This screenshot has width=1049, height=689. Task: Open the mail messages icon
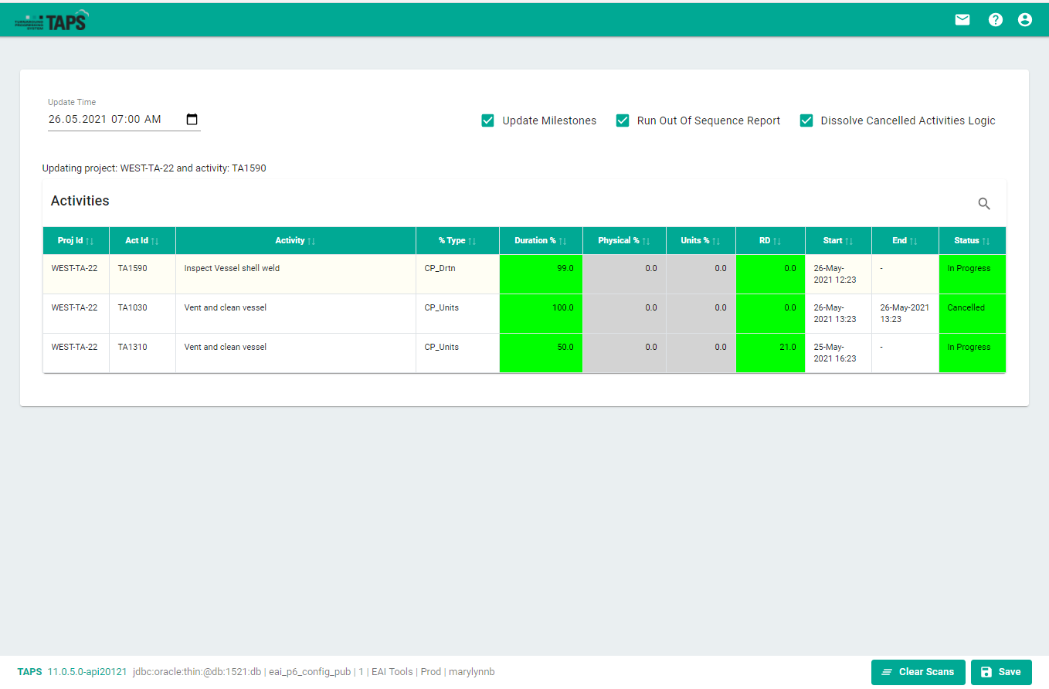pyautogui.click(x=962, y=20)
